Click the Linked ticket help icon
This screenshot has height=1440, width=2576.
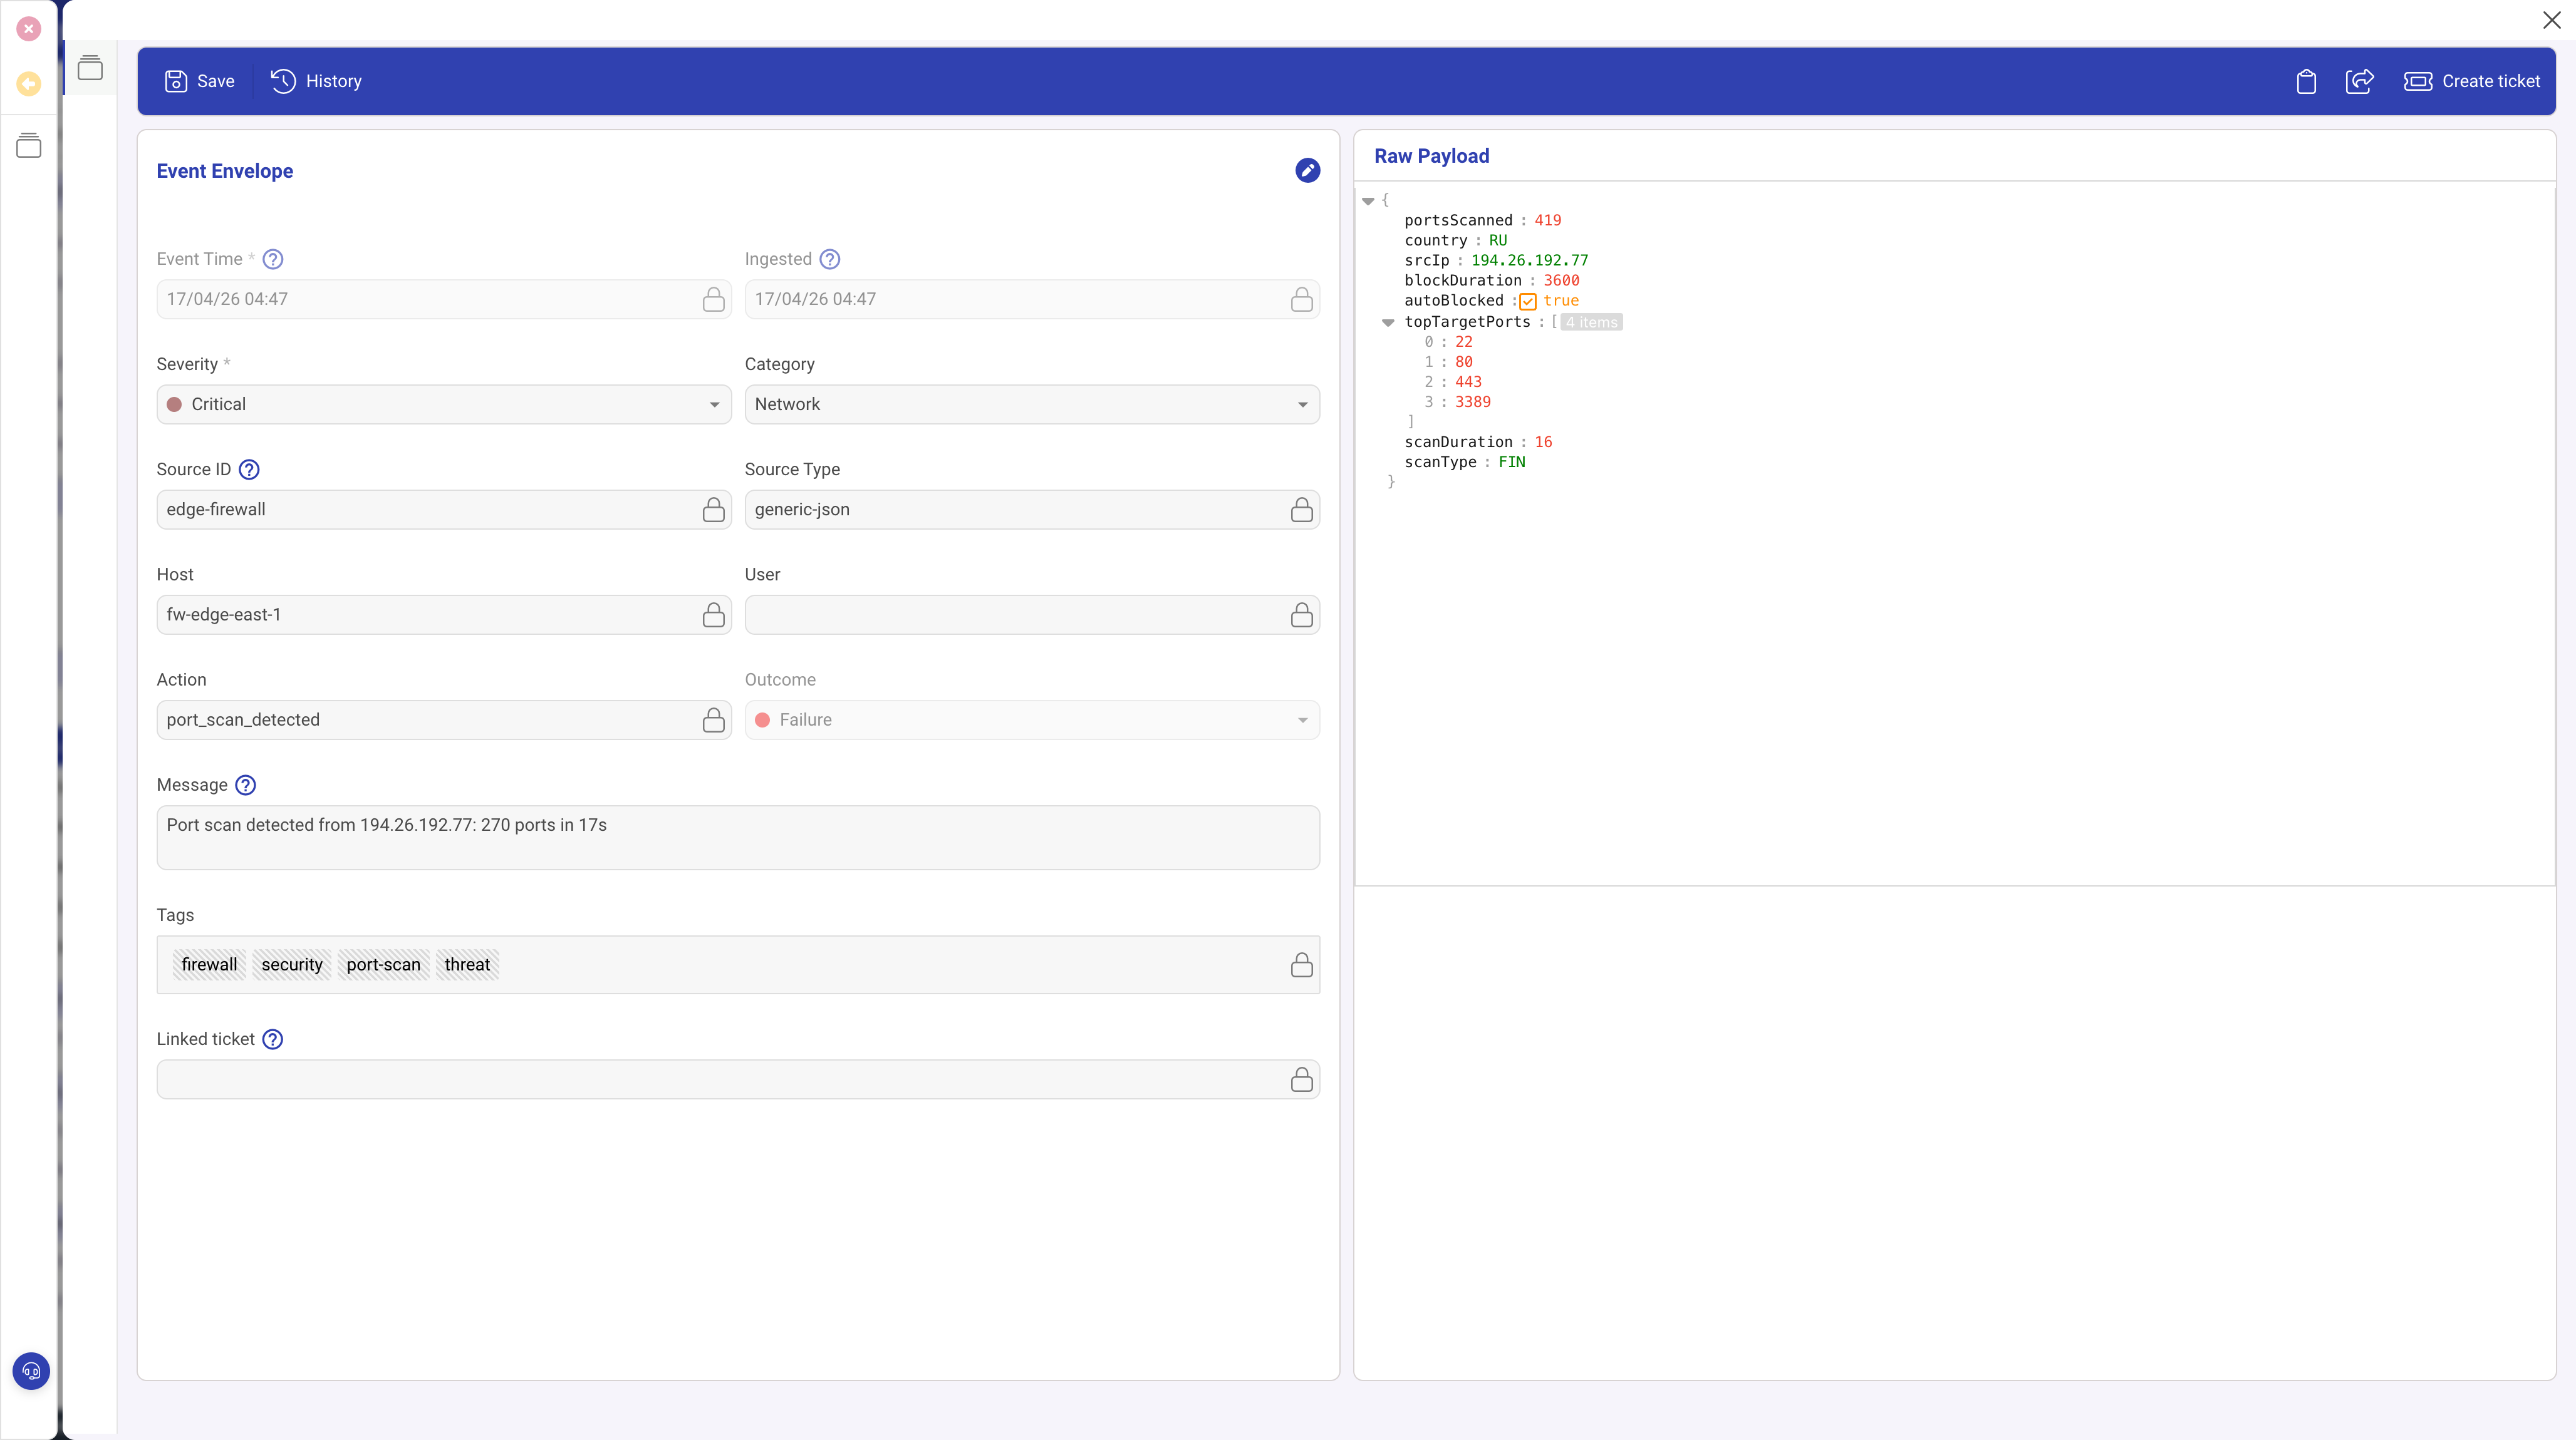(272, 1039)
